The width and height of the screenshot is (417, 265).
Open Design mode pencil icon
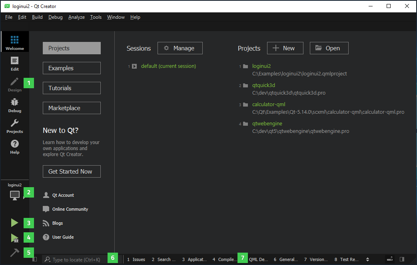15,82
